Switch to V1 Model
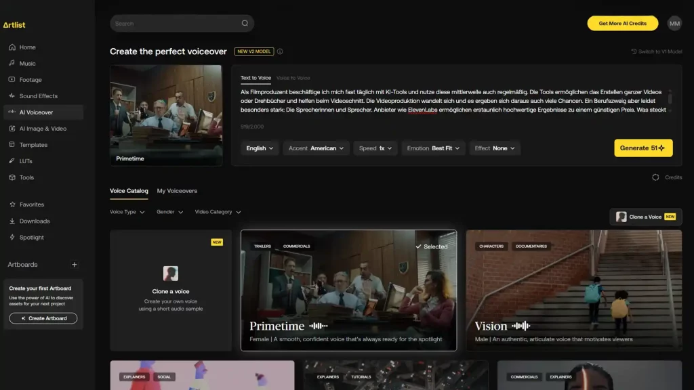The width and height of the screenshot is (694, 390). (x=656, y=51)
